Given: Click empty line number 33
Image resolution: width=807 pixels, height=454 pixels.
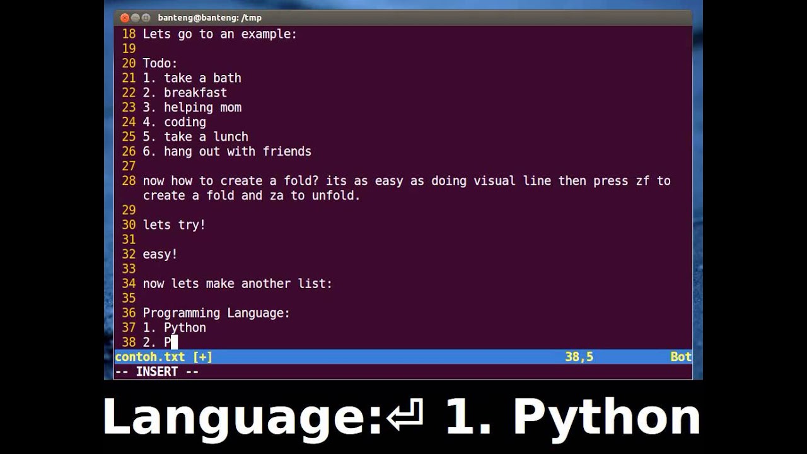Looking at the screenshot, I should point(129,269).
